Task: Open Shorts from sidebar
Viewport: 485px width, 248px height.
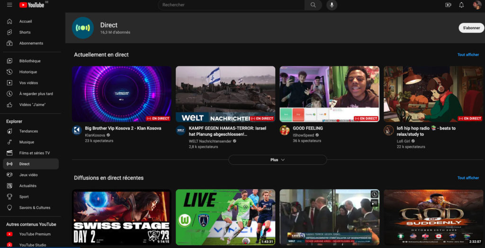Action: (x=31, y=32)
